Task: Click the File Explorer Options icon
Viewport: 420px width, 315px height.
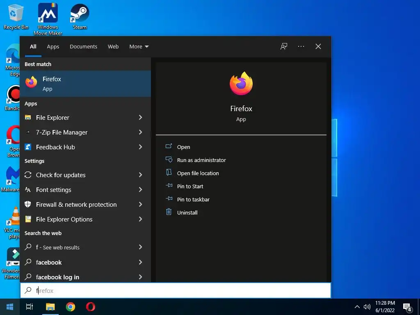Action: click(28, 219)
